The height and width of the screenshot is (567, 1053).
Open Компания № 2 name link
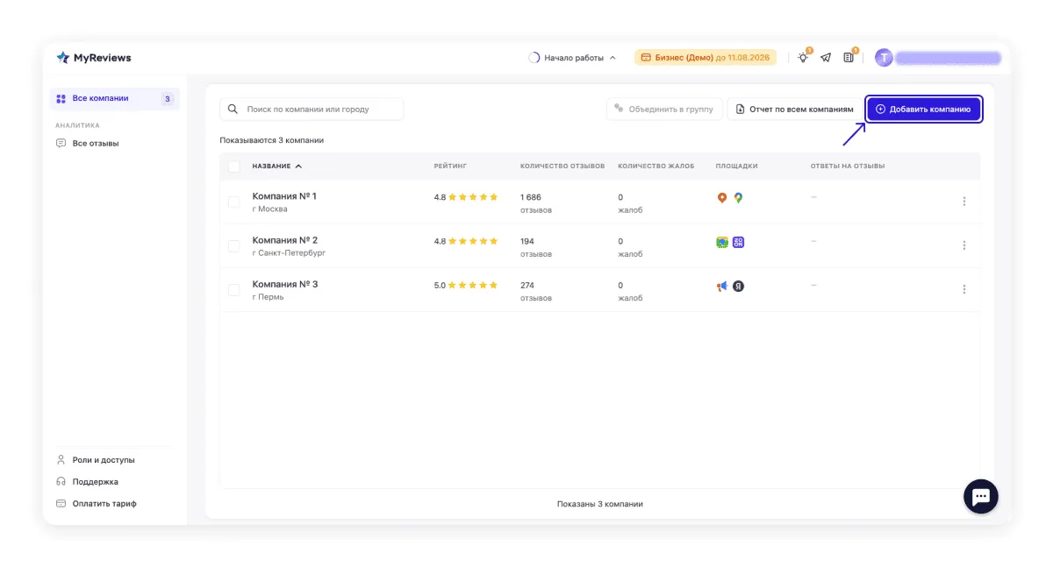click(x=285, y=240)
